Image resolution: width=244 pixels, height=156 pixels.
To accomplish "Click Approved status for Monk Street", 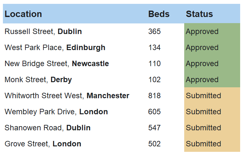I will [x=202, y=80].
